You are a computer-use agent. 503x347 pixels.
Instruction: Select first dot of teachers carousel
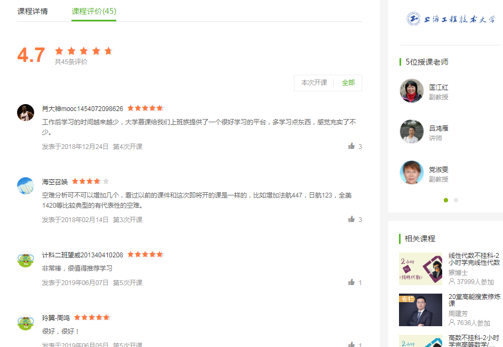[x=445, y=200]
